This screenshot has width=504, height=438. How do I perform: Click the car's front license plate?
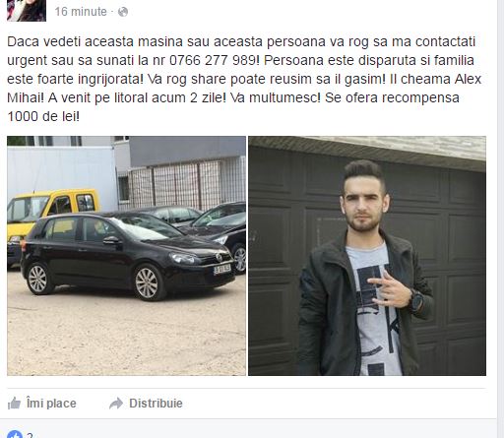222,269
